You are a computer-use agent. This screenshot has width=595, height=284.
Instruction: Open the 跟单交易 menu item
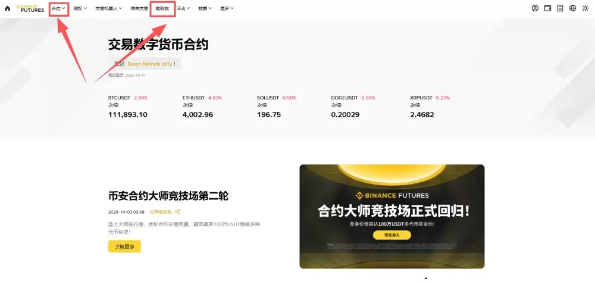point(139,8)
